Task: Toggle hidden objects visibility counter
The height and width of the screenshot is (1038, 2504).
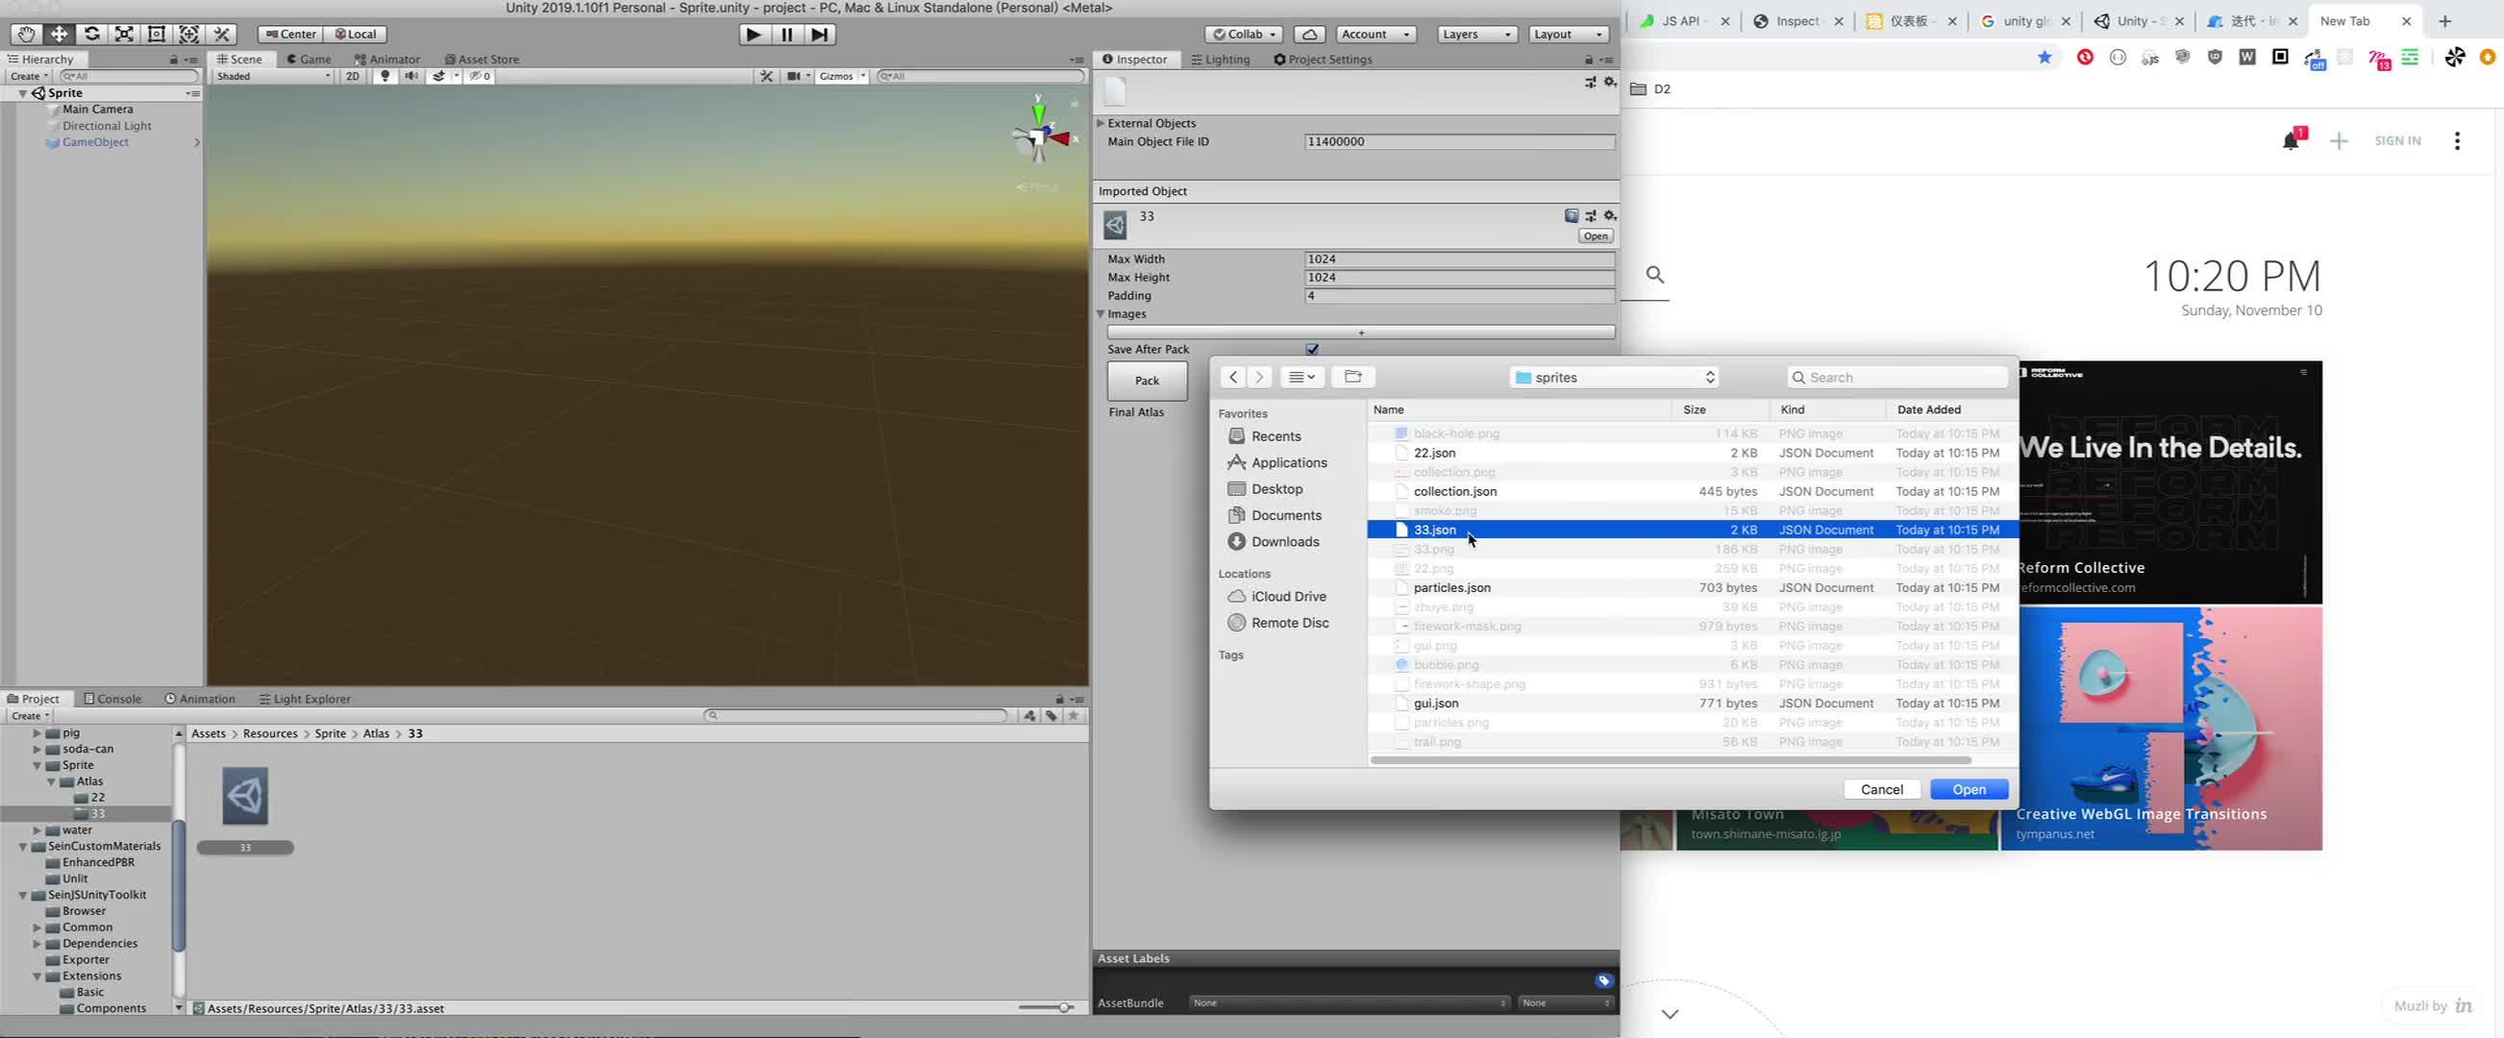Action: pos(481,76)
